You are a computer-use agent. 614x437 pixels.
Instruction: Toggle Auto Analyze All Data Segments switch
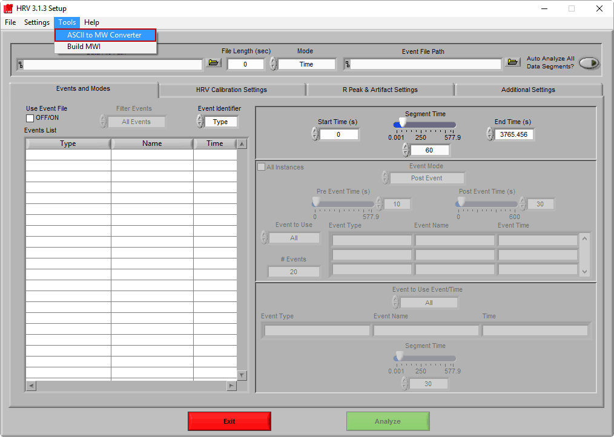[589, 63]
